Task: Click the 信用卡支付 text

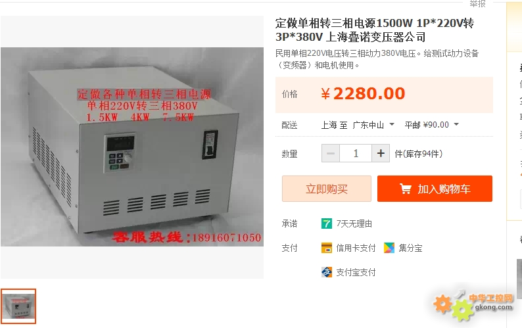Action: 356,248
